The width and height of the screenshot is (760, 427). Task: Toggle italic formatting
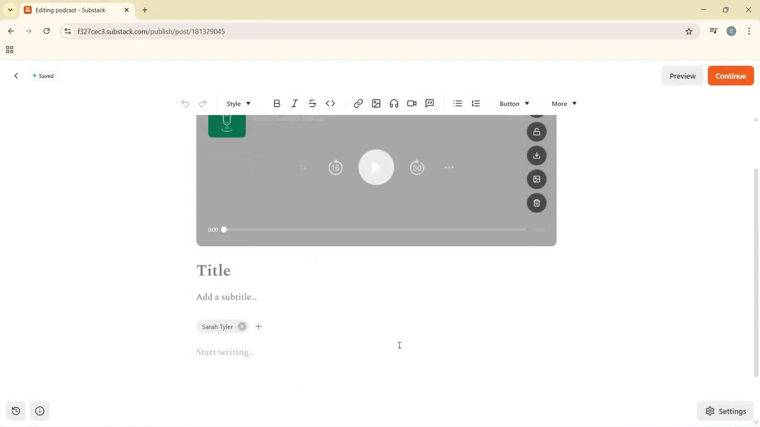tap(294, 103)
